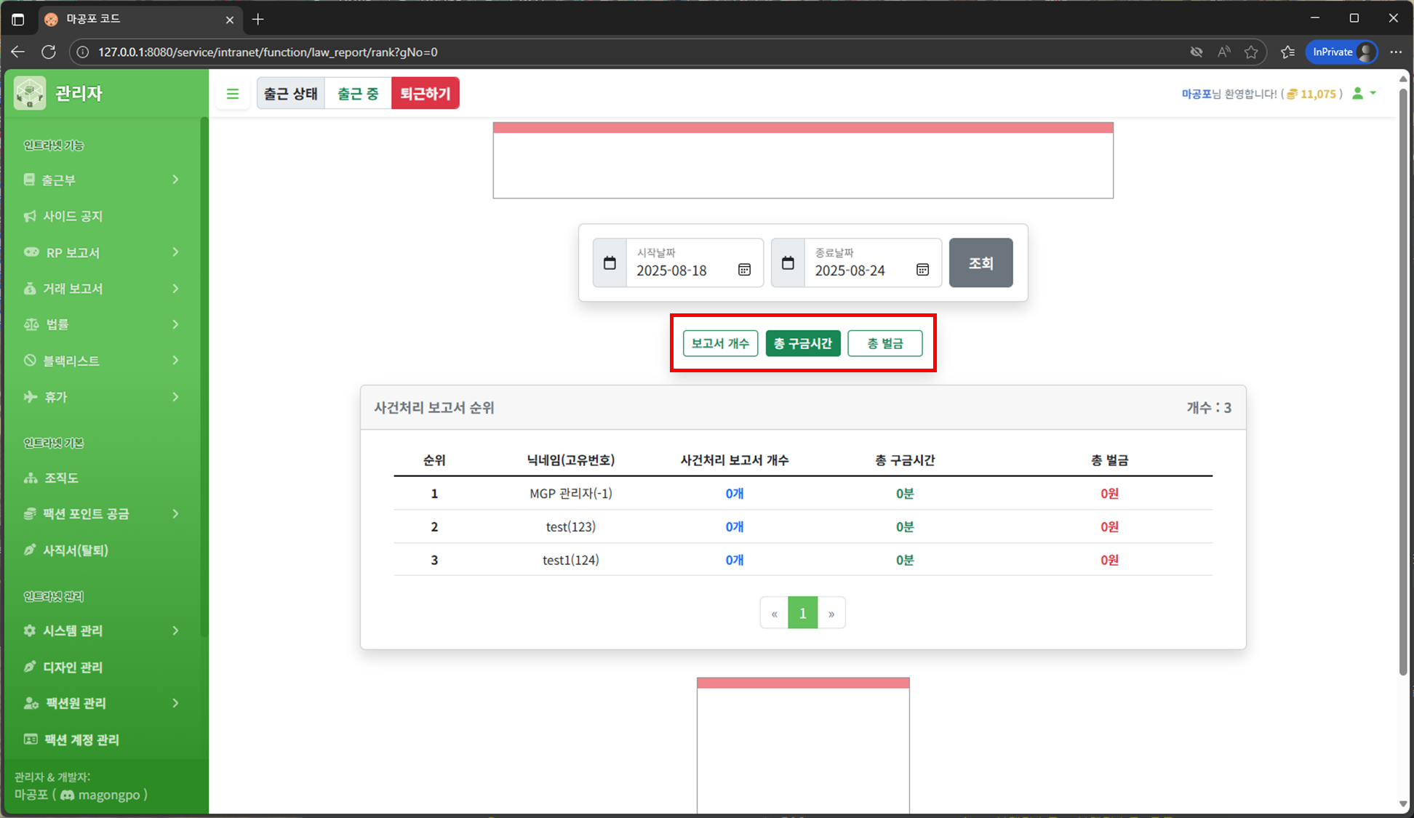Expand the 거래 보고서 menu chevron
The image size is (1414, 818).
point(175,289)
